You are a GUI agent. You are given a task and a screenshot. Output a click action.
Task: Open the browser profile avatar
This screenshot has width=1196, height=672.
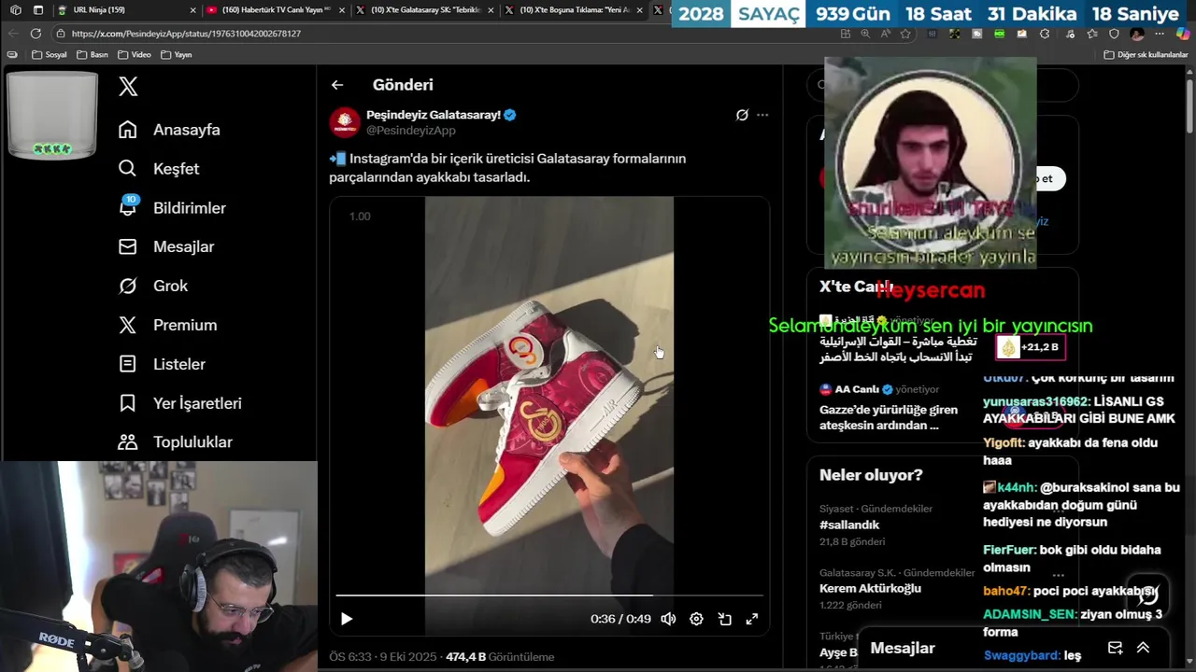coord(1137,34)
